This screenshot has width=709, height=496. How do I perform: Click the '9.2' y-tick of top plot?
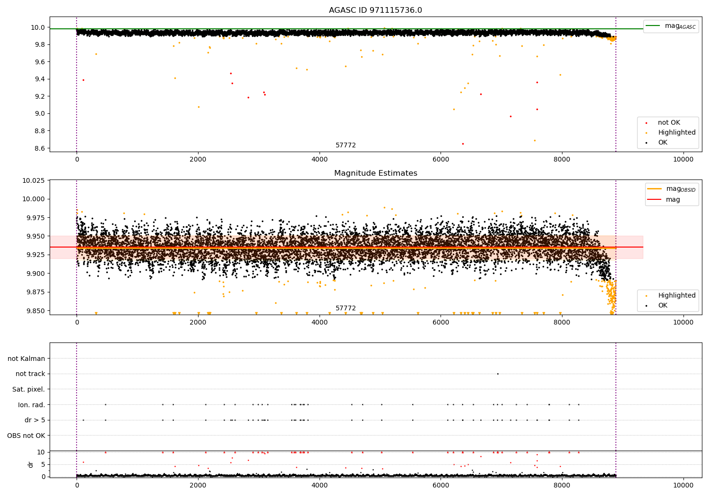40,97
